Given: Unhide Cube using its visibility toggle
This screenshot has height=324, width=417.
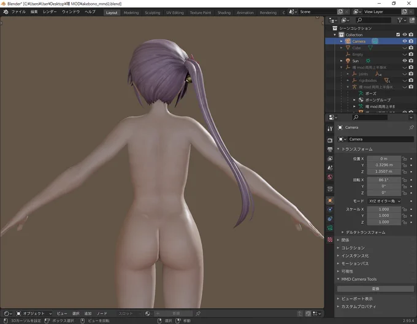Looking at the screenshot, I should pos(405,48).
